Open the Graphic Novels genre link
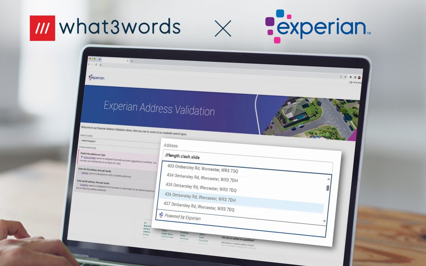426x266 pixels. point(167,234)
